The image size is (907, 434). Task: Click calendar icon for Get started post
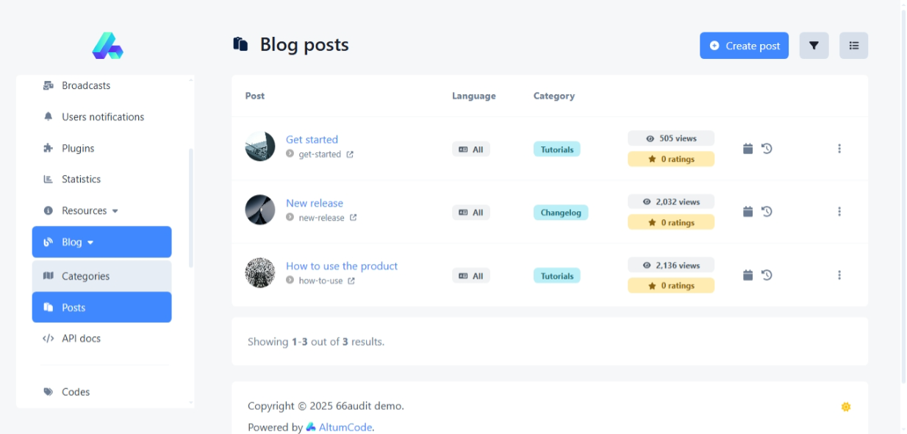pyautogui.click(x=748, y=149)
